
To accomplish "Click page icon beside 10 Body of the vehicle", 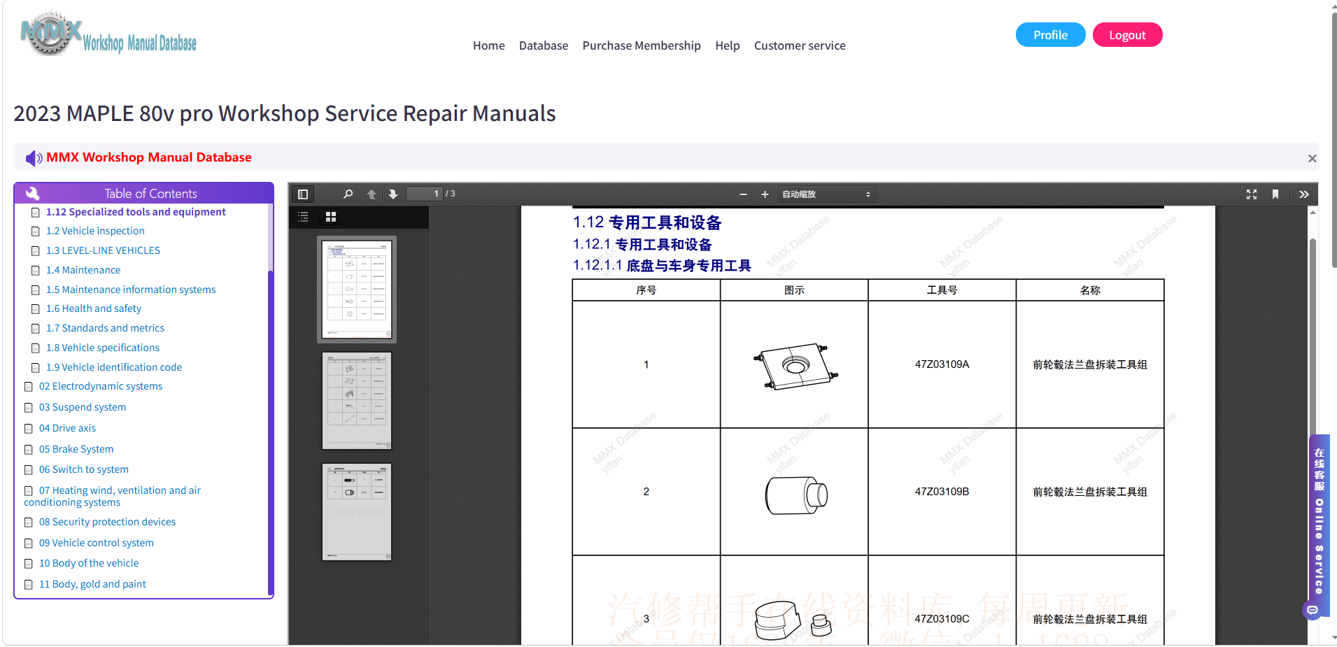I will pyautogui.click(x=28, y=564).
